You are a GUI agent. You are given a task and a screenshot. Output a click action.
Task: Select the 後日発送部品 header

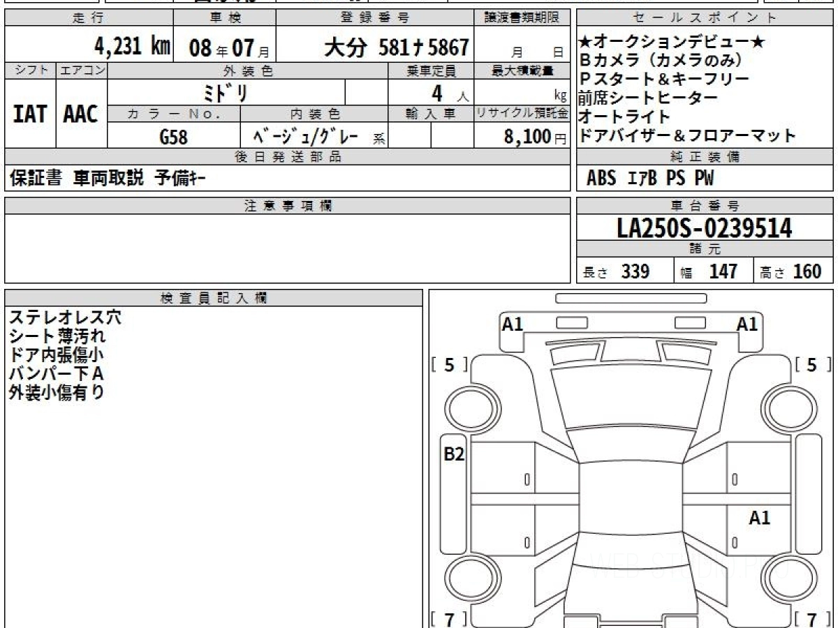[288, 157]
